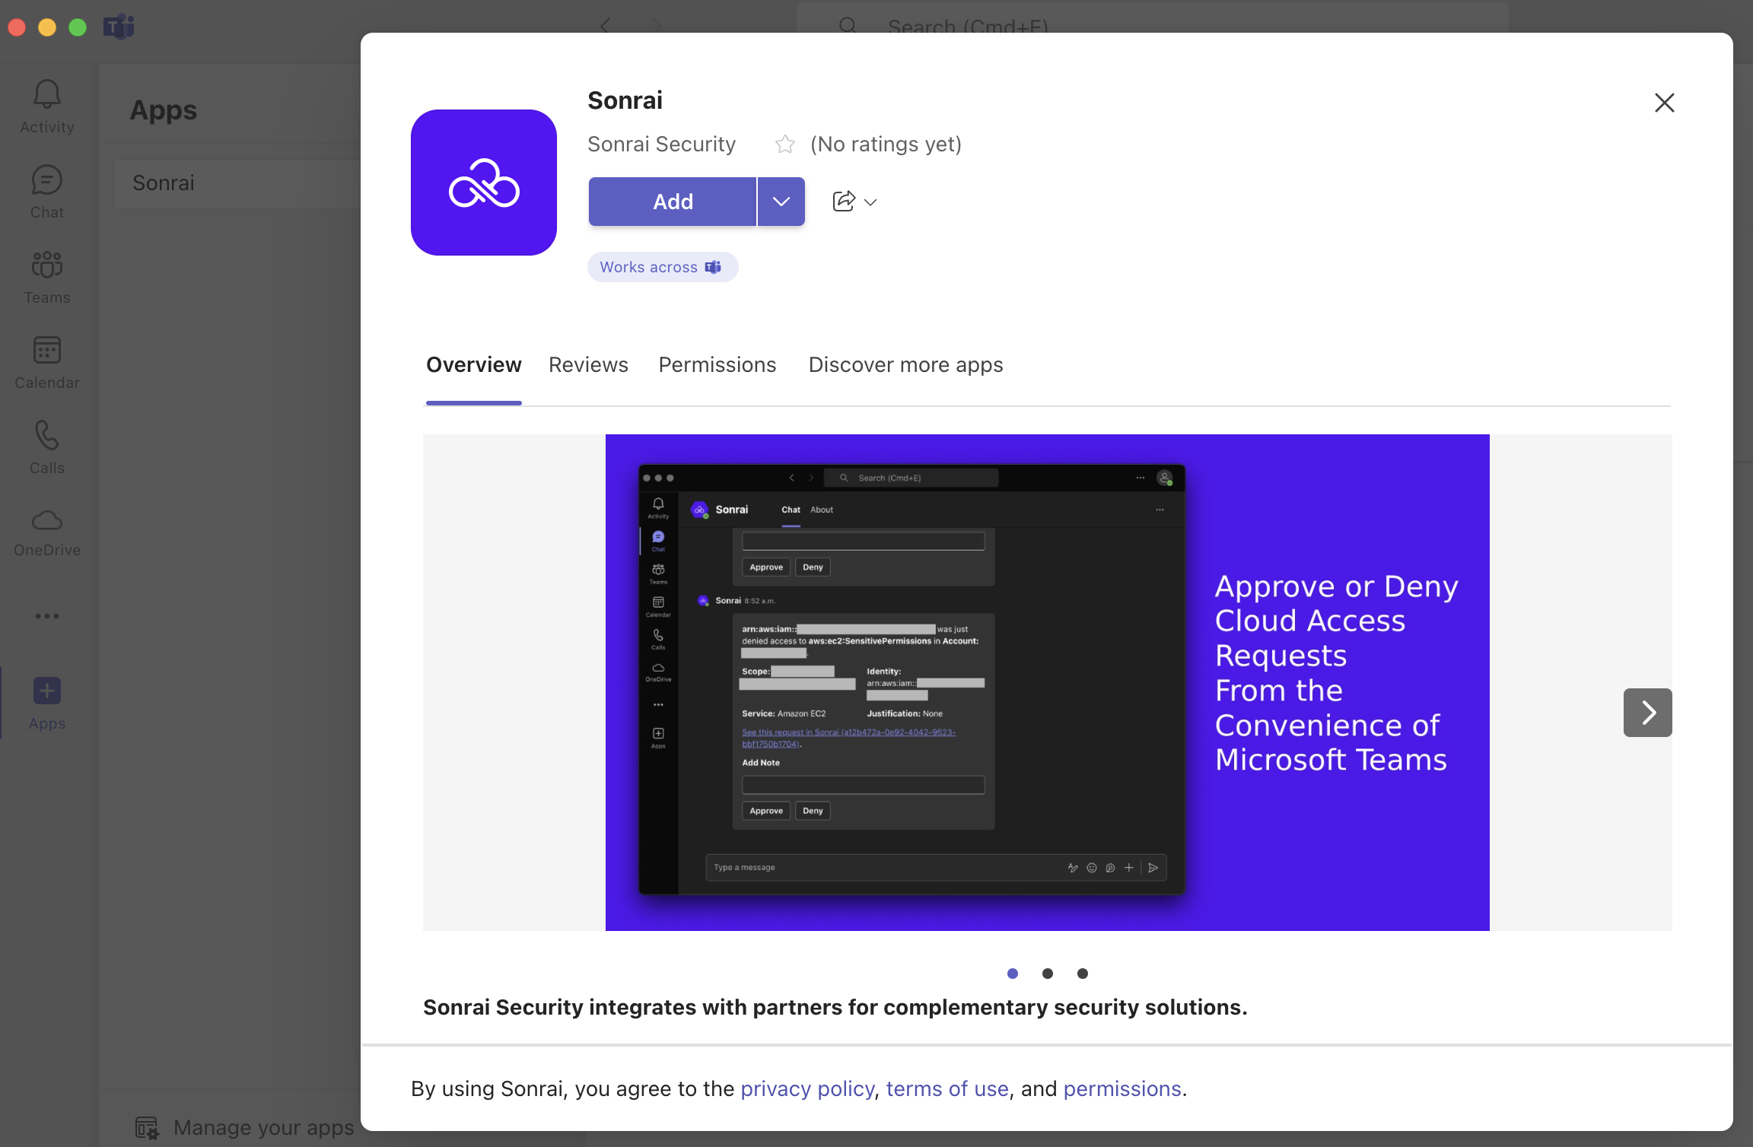This screenshot has width=1753, height=1147.
Task: Click the Sonrai purple app logo
Action: [484, 183]
